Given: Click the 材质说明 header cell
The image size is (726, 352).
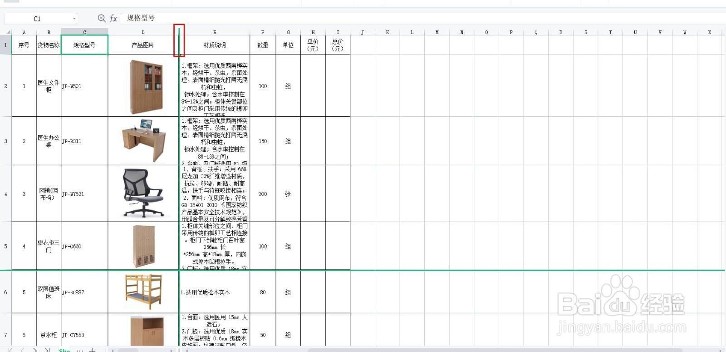Looking at the screenshot, I should (x=215, y=45).
